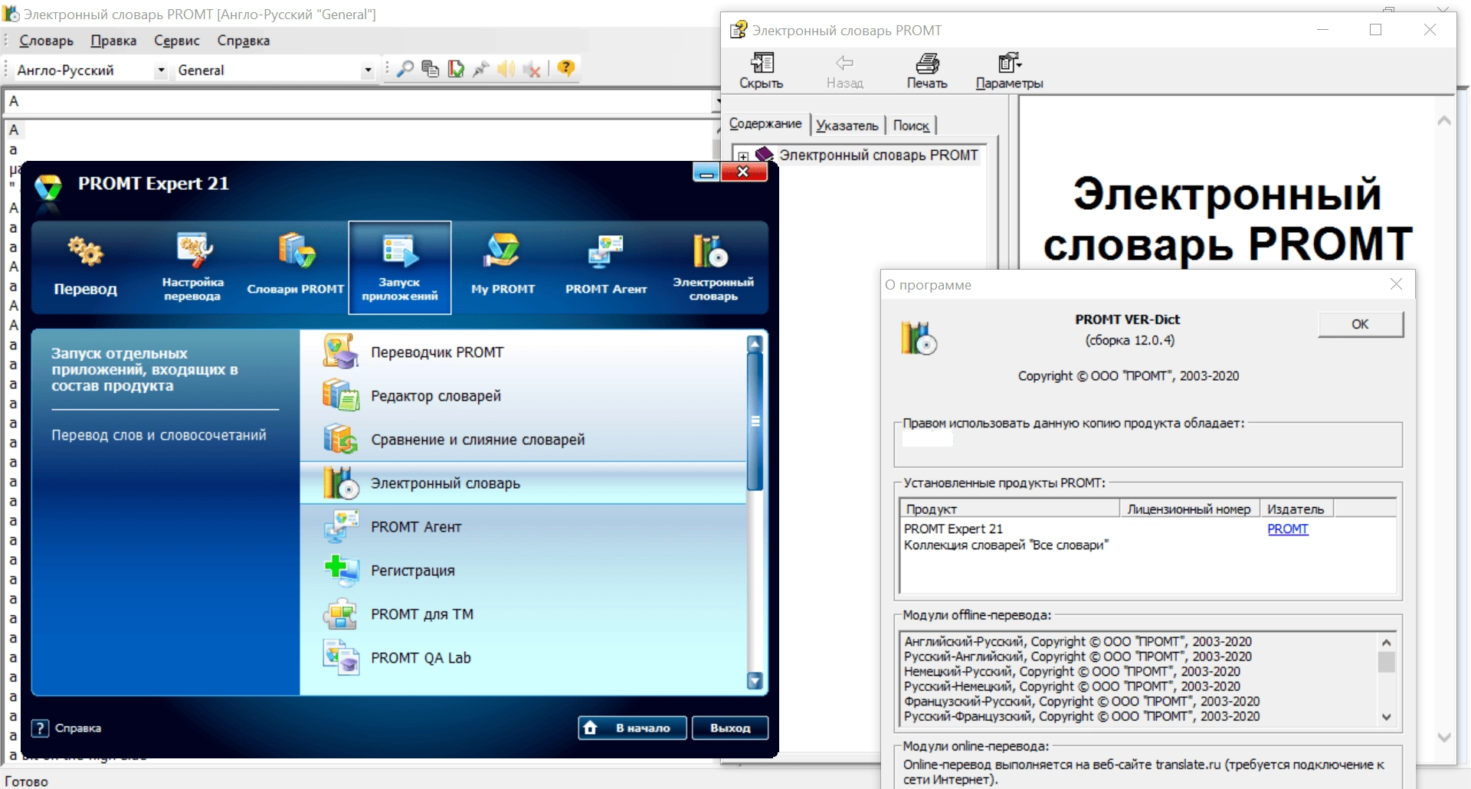Viewport: 1471px width, 789px height.
Task: Click the copy icon in the dictionary toolbar
Action: click(x=431, y=69)
